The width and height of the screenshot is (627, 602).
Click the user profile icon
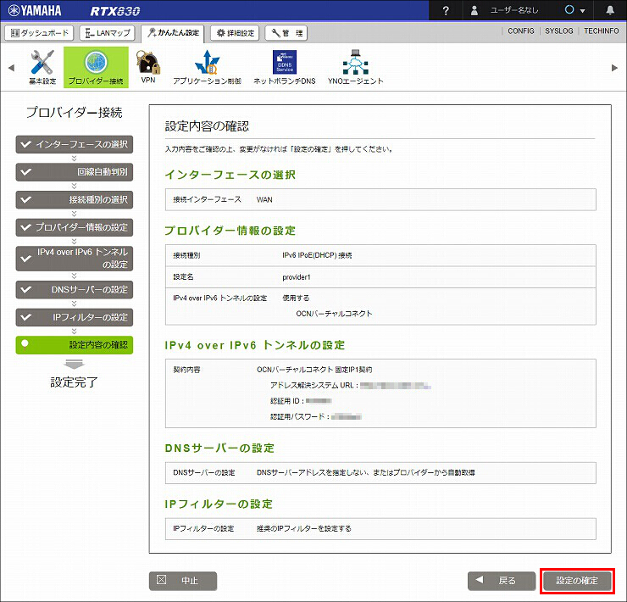(474, 10)
